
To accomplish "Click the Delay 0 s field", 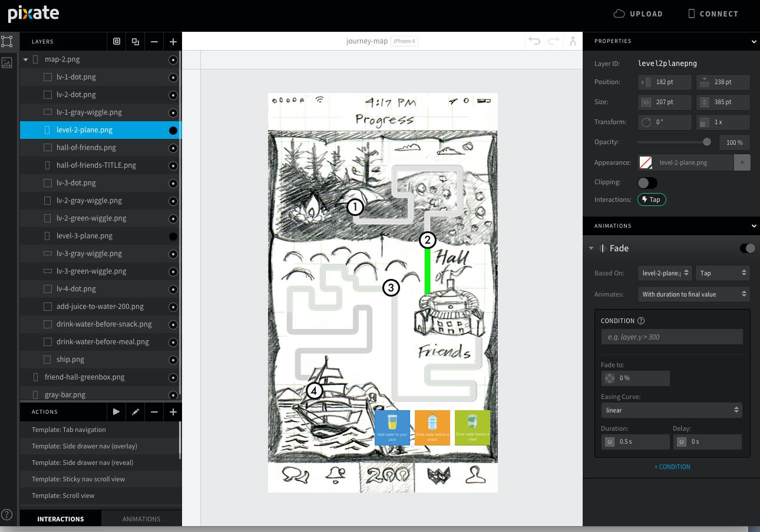I will coord(707,441).
